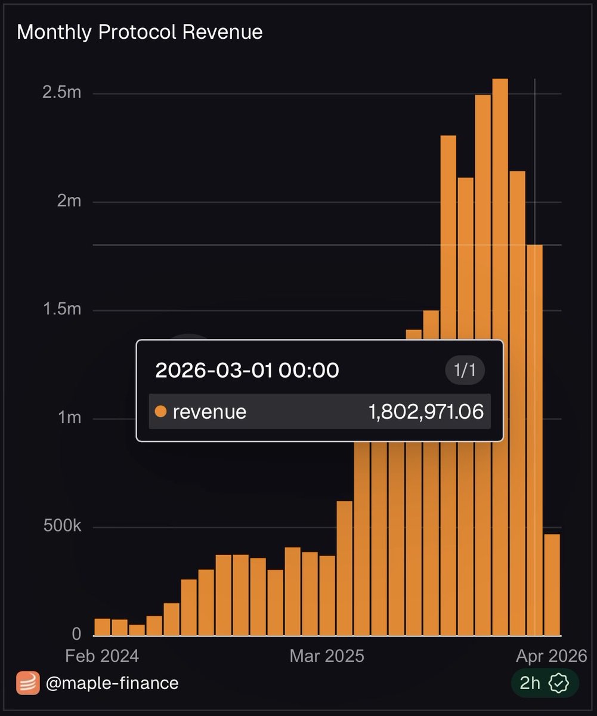Click the 2h refresh time label
The width and height of the screenshot is (597, 716).
530,683
